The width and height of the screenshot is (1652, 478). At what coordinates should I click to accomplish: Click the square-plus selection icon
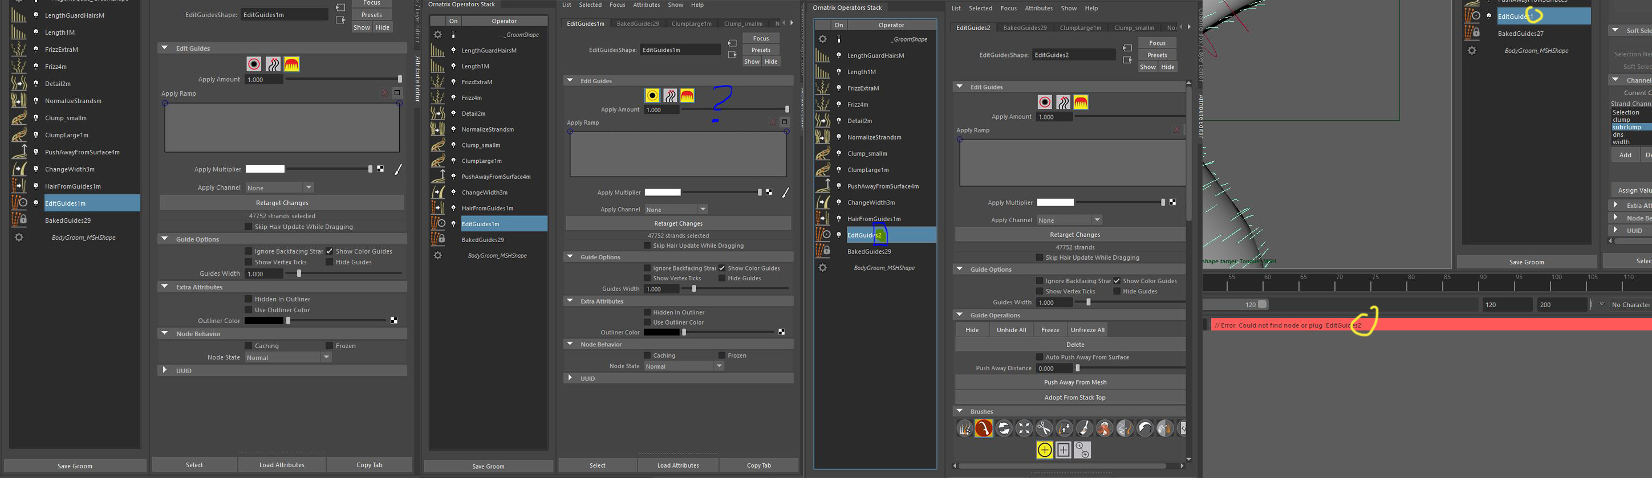coord(1064,451)
